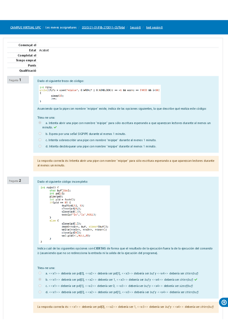The height and width of the screenshot is (323, 228).
Task: Open test sesión 8 breadcrumb link
Action: [x=154, y=27]
